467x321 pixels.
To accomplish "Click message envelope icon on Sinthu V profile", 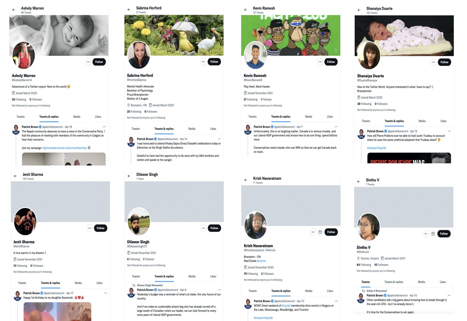I will tap(433, 234).
